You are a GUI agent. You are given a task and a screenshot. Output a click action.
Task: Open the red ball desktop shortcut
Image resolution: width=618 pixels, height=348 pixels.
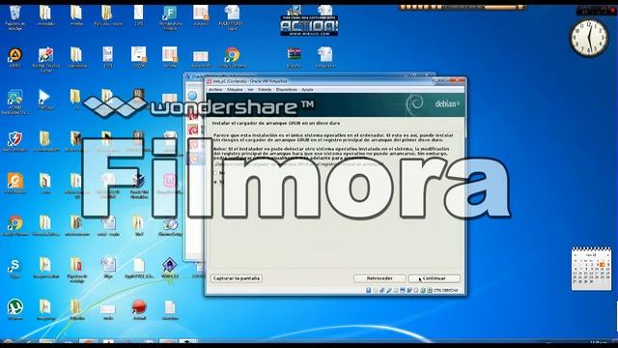coord(139,309)
